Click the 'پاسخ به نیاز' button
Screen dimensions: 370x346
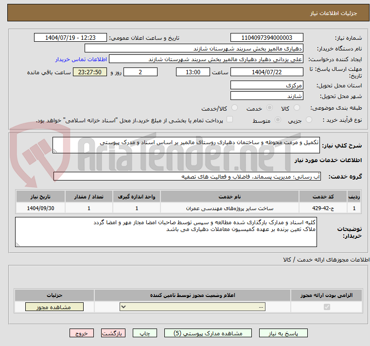point(283,333)
